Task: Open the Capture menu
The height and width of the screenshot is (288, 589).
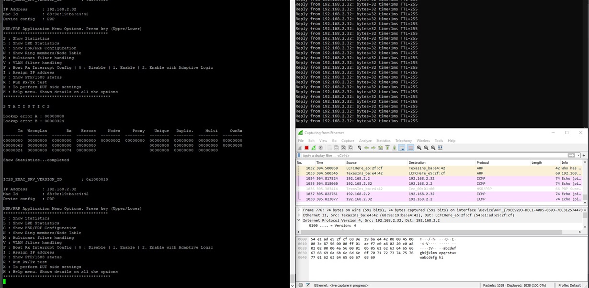Action: (348, 141)
